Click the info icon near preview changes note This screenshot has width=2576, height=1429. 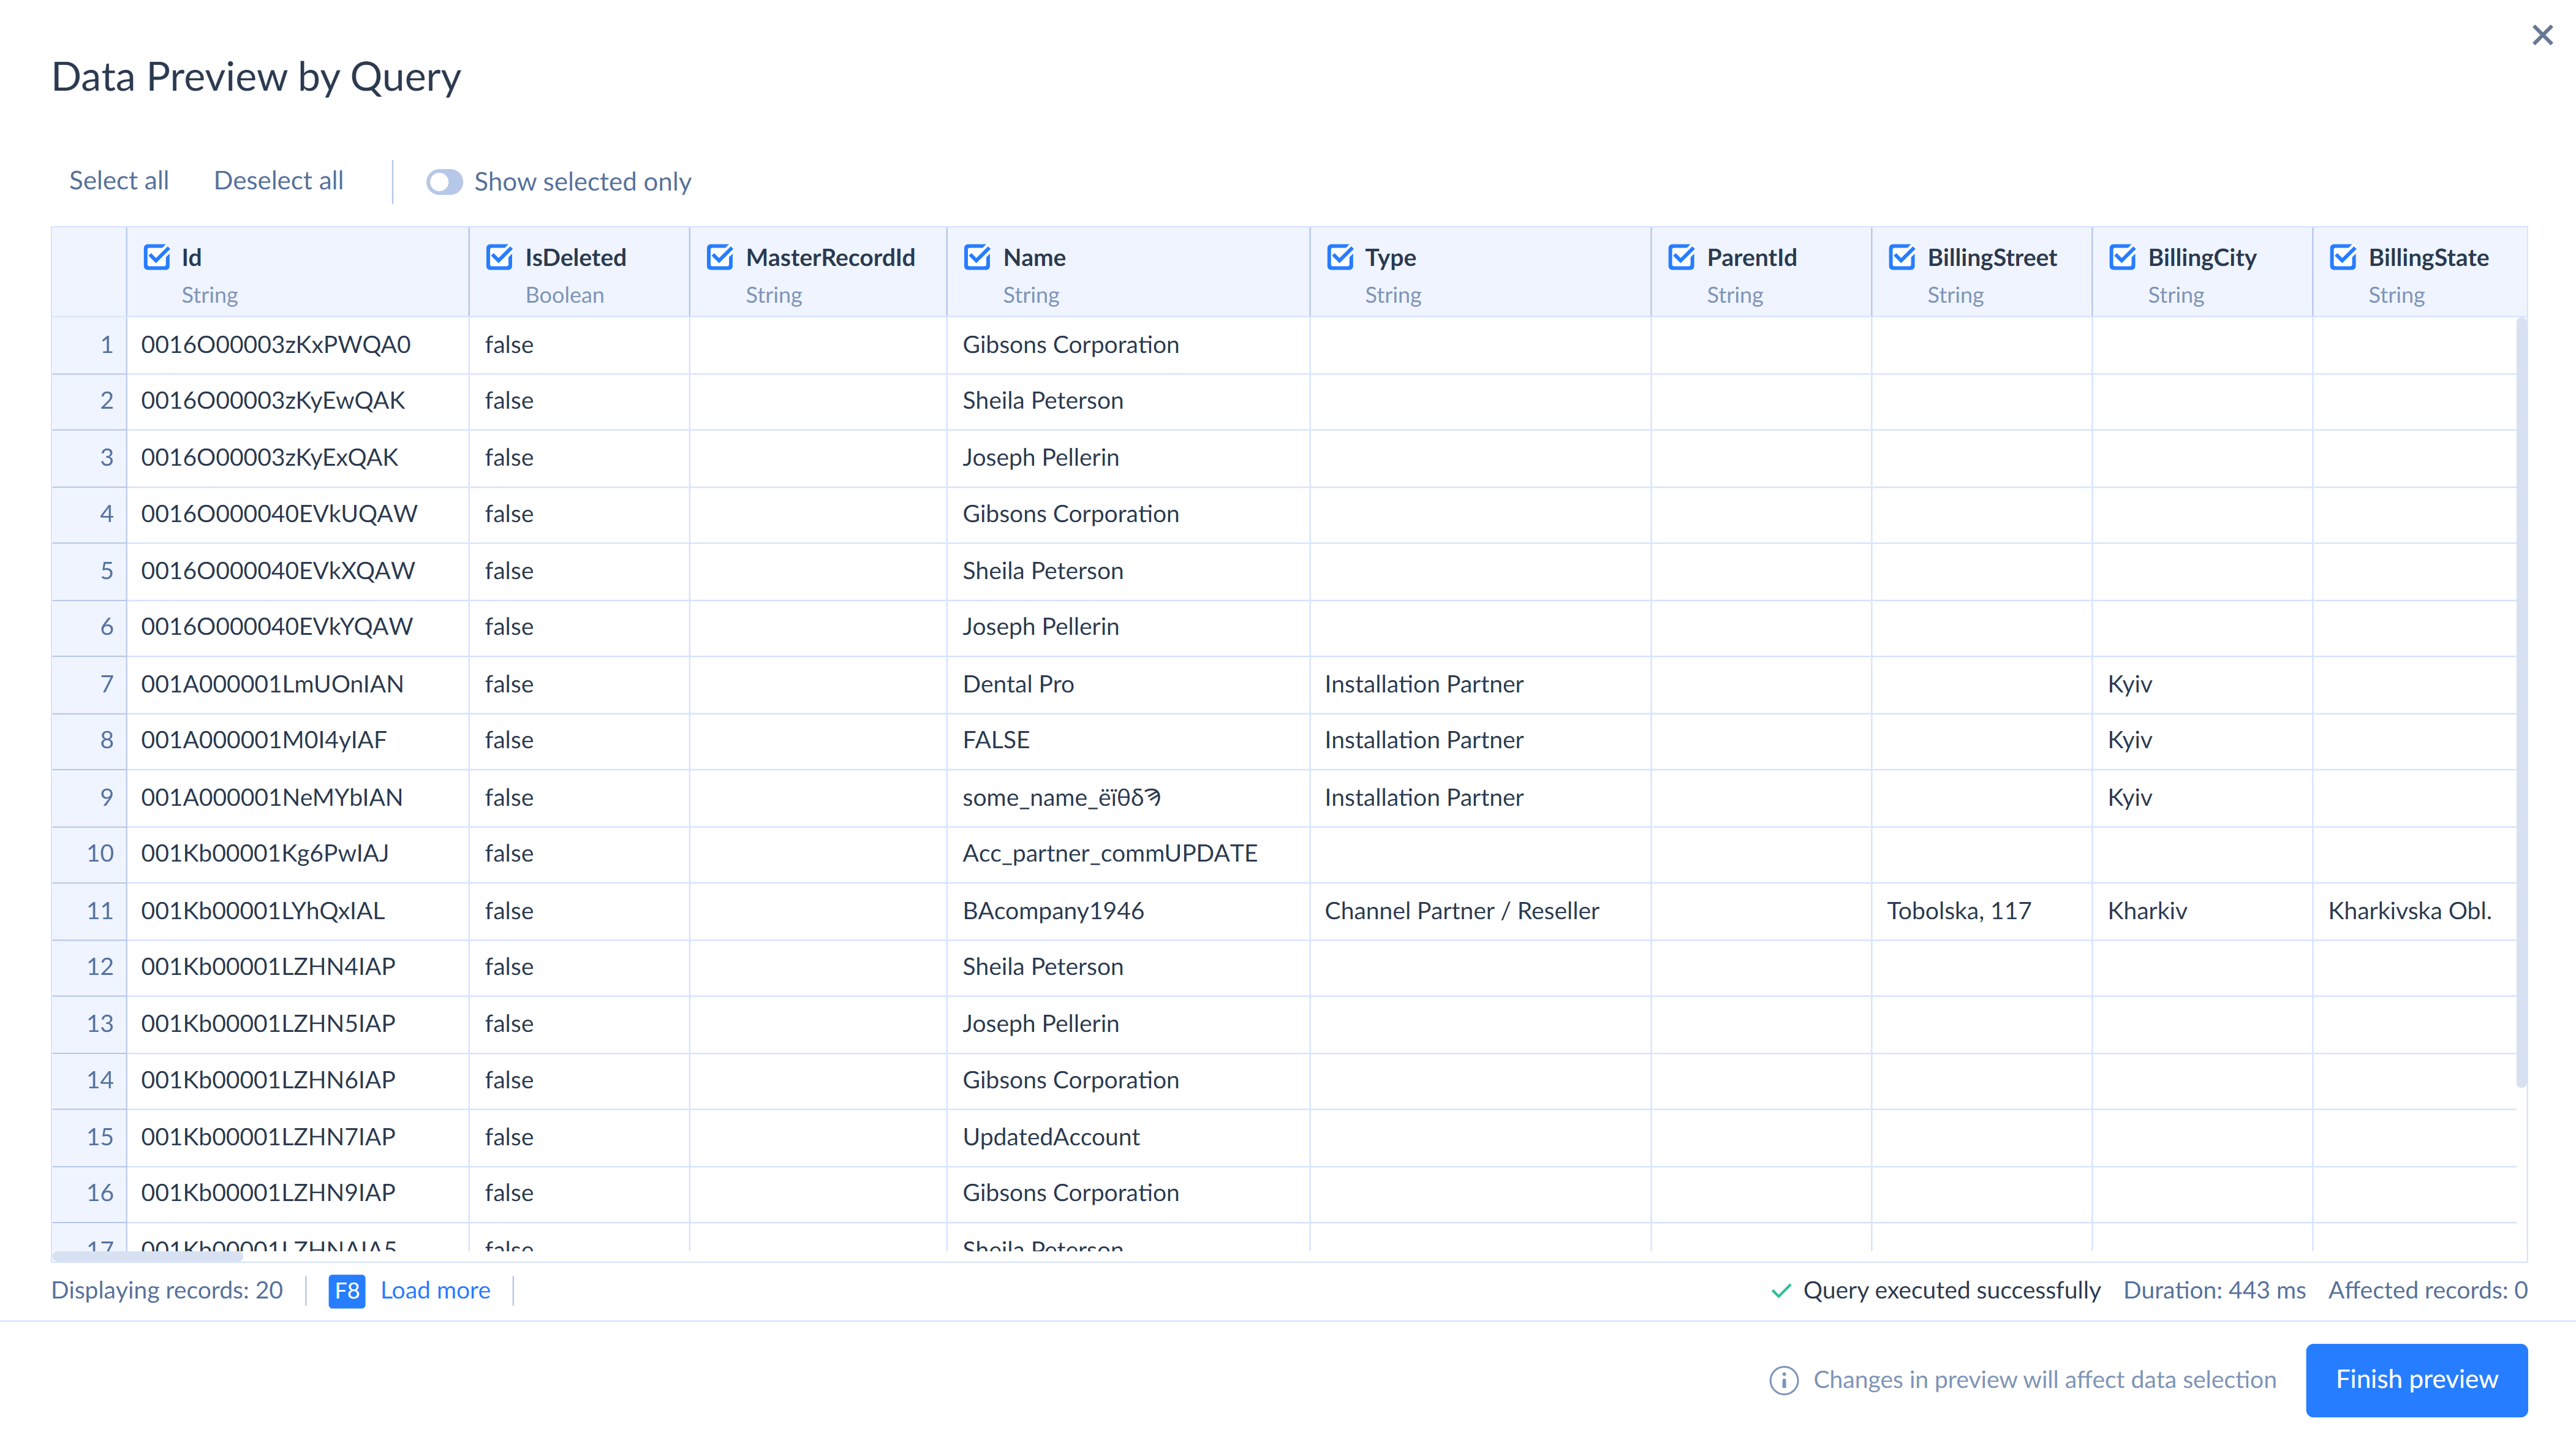coord(1783,1380)
